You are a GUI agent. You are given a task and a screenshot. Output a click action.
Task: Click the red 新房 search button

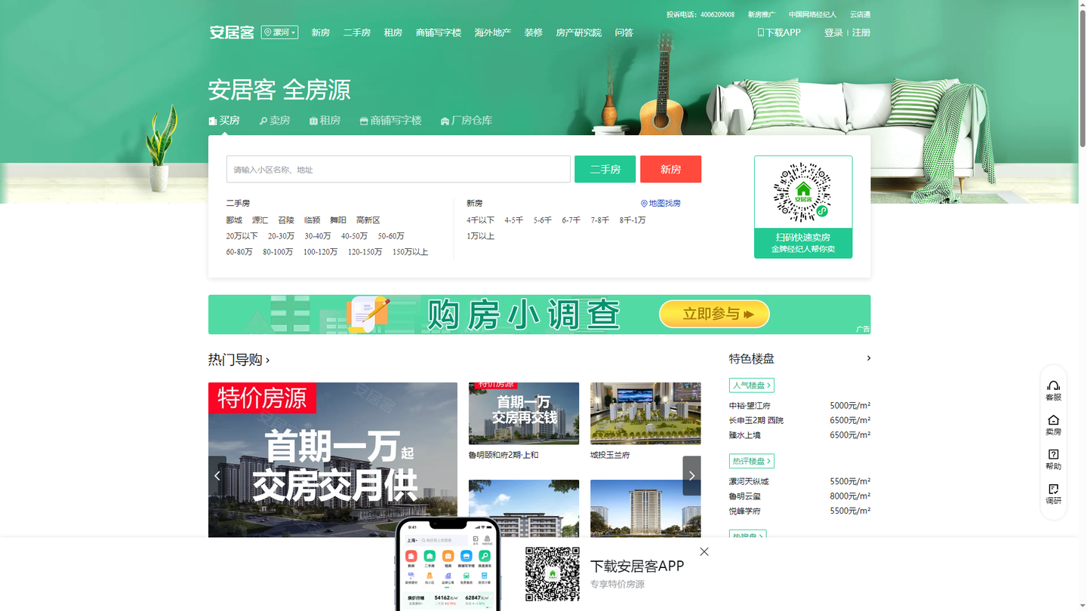[670, 169]
